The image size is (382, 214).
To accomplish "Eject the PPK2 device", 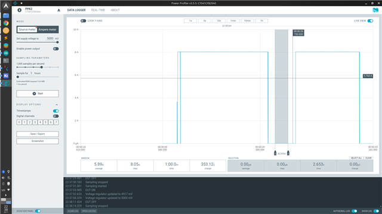I will click(58, 10).
